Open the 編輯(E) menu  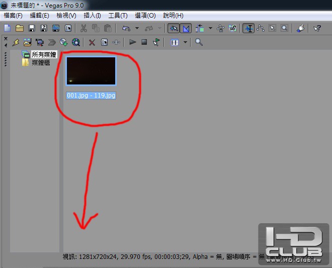click(x=40, y=16)
